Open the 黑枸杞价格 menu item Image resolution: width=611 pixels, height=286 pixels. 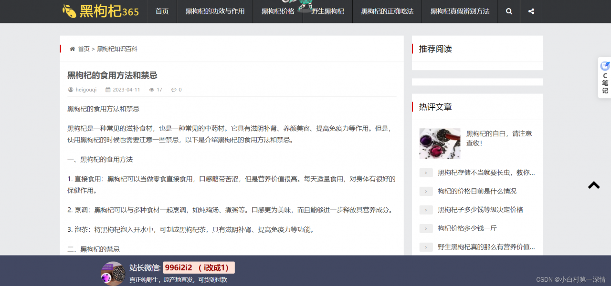(277, 11)
